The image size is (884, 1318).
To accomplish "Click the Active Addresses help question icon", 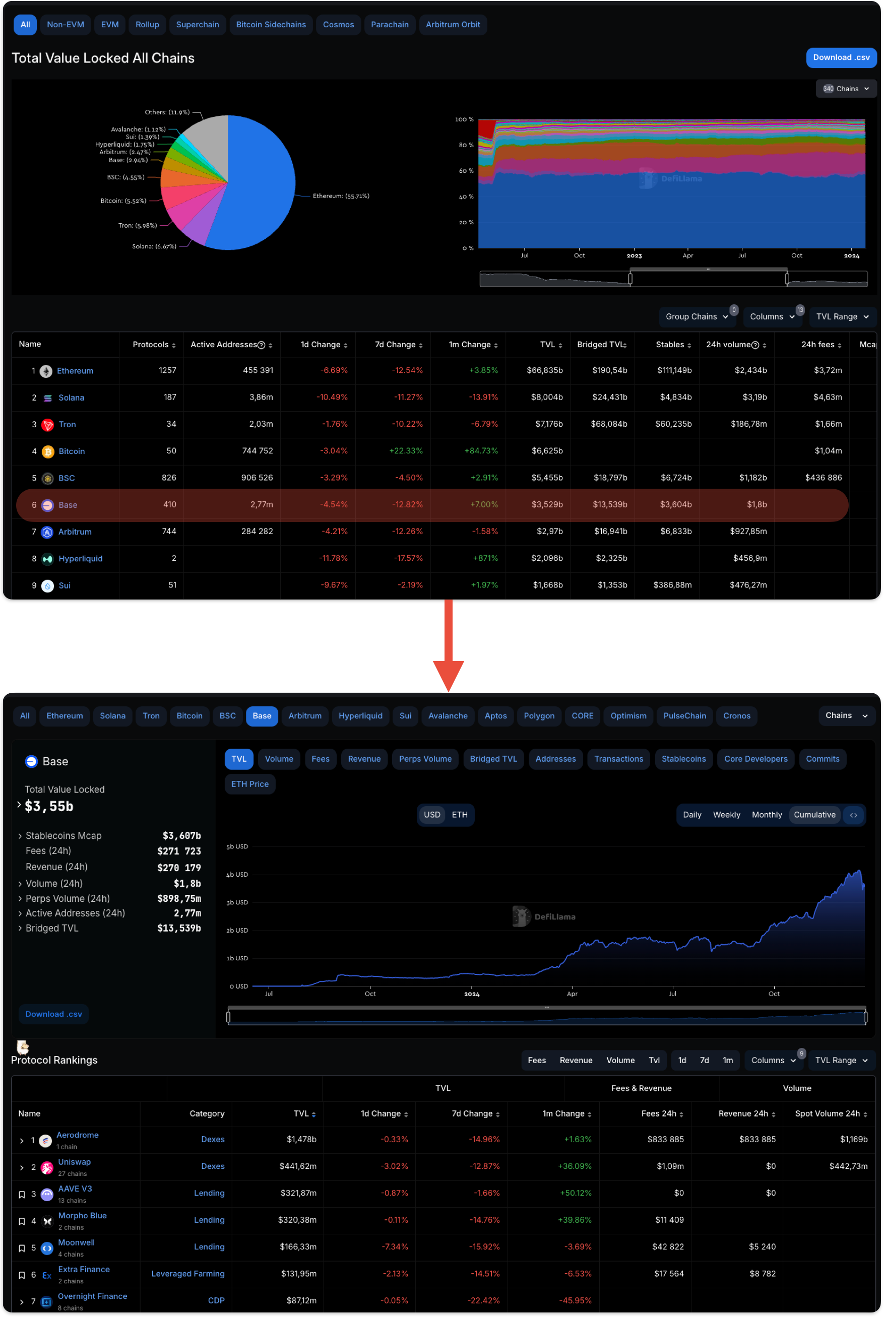I will point(261,345).
